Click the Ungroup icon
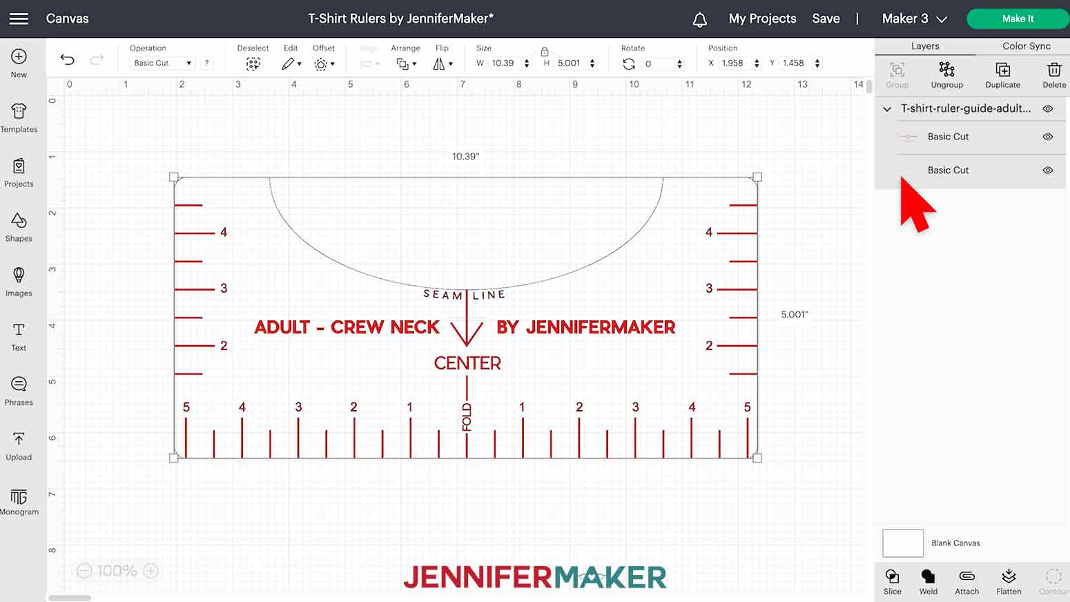Viewport: 1070px width, 602px height. (x=946, y=69)
